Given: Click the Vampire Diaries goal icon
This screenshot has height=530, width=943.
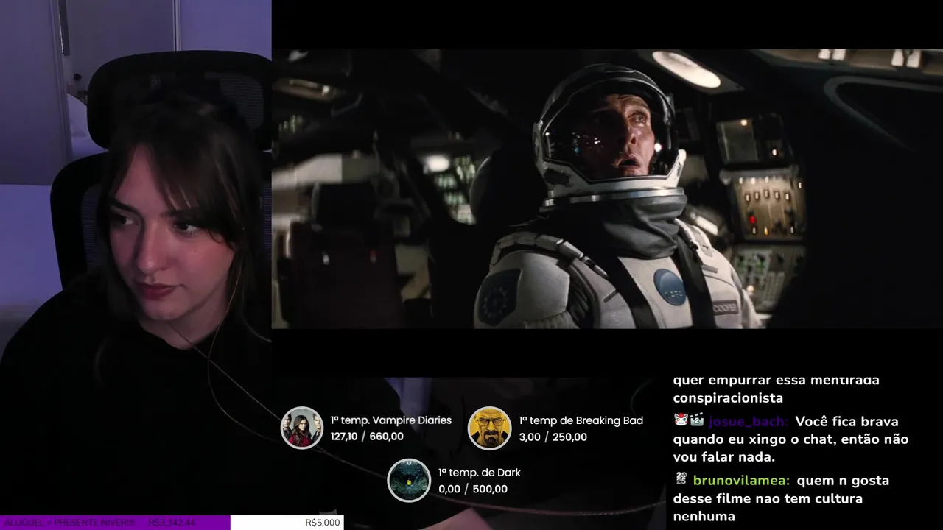Looking at the screenshot, I should [x=302, y=428].
